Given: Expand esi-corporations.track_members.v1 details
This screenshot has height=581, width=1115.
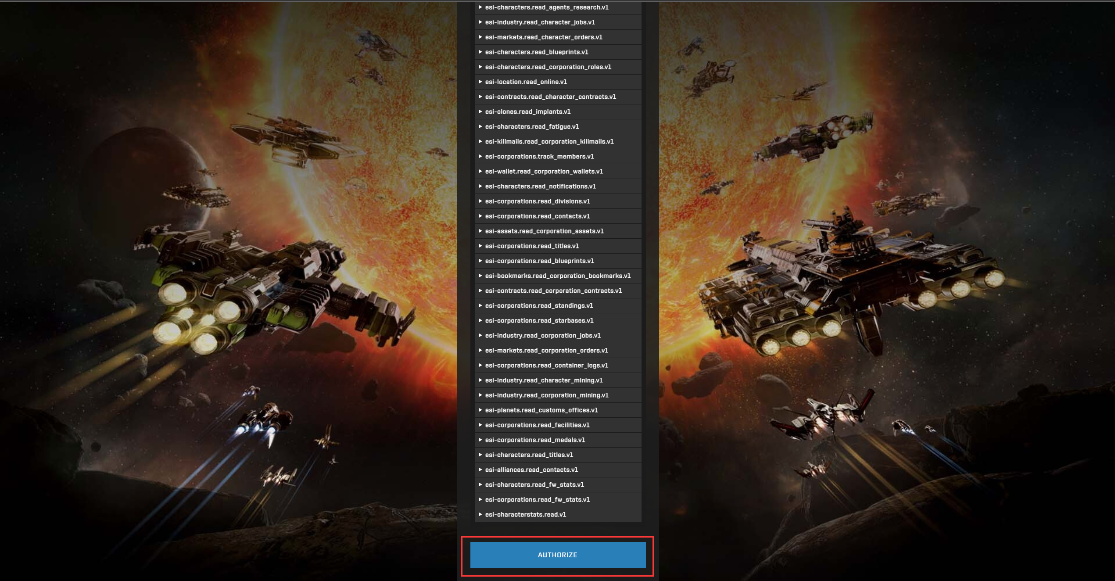Looking at the screenshot, I should [x=539, y=157].
